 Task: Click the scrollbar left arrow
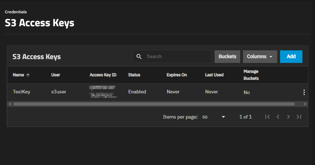pos(10,104)
